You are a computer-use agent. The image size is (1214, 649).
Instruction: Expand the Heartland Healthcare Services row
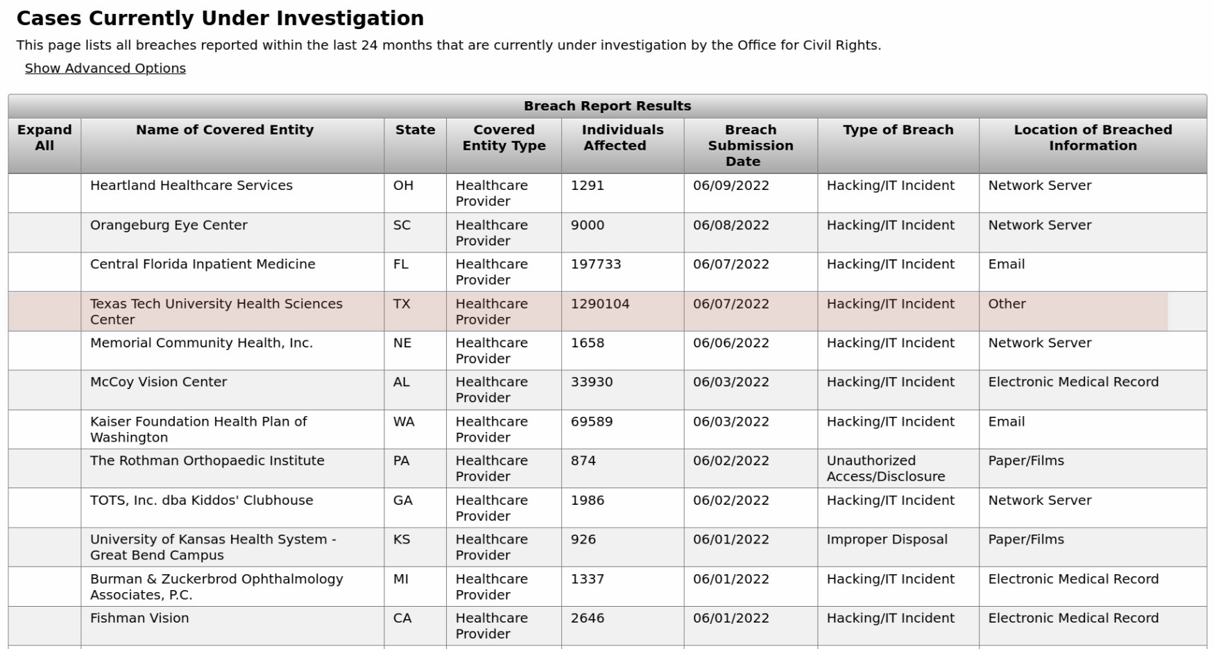(44, 193)
